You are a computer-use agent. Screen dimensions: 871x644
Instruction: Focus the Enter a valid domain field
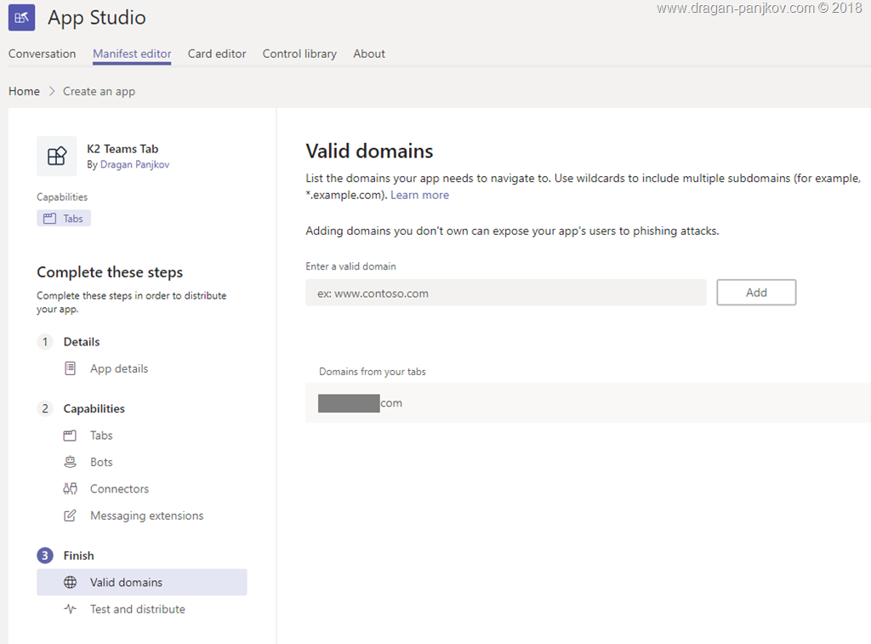pos(505,293)
